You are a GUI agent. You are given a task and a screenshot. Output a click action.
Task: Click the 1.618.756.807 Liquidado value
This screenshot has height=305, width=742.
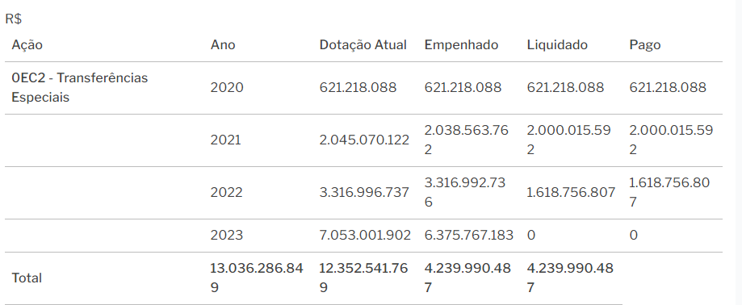tap(571, 193)
